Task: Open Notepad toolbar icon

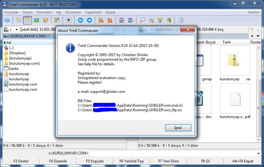Action: tap(181, 21)
